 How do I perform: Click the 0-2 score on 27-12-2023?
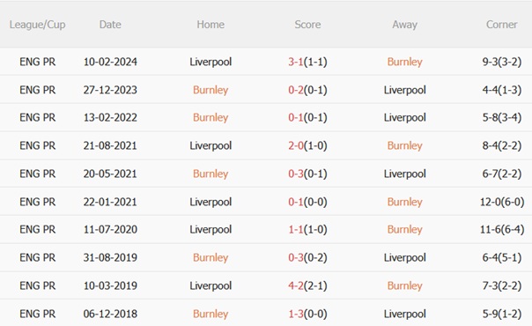[x=296, y=90]
